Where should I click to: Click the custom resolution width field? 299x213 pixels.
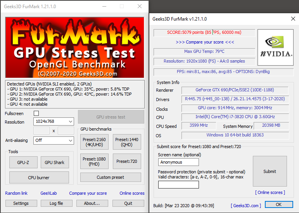pyautogui.click(x=41, y=131)
